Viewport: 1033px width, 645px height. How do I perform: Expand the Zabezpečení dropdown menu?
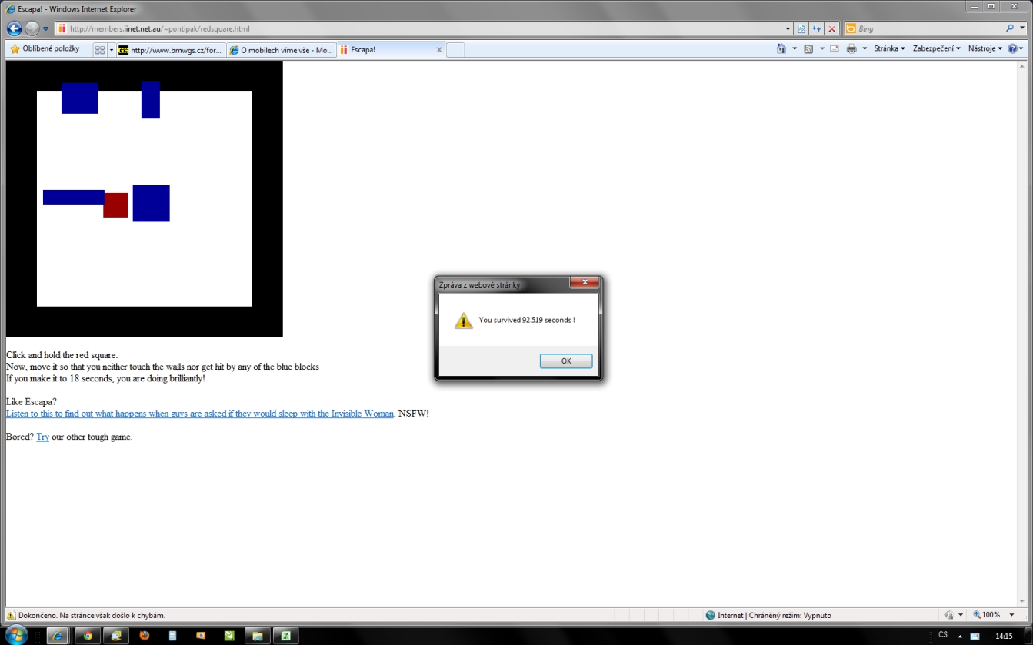point(936,48)
